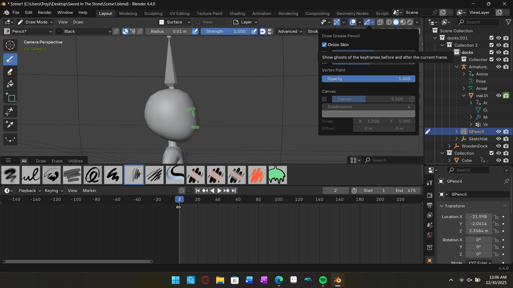Select the Eyedropper tool
The image size is (513, 288).
10,125
